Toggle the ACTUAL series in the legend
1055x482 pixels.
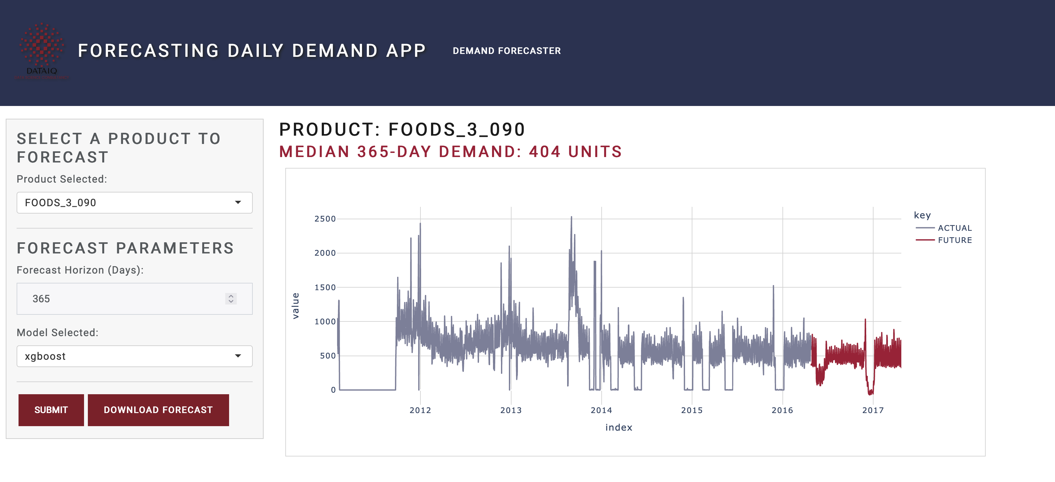954,228
